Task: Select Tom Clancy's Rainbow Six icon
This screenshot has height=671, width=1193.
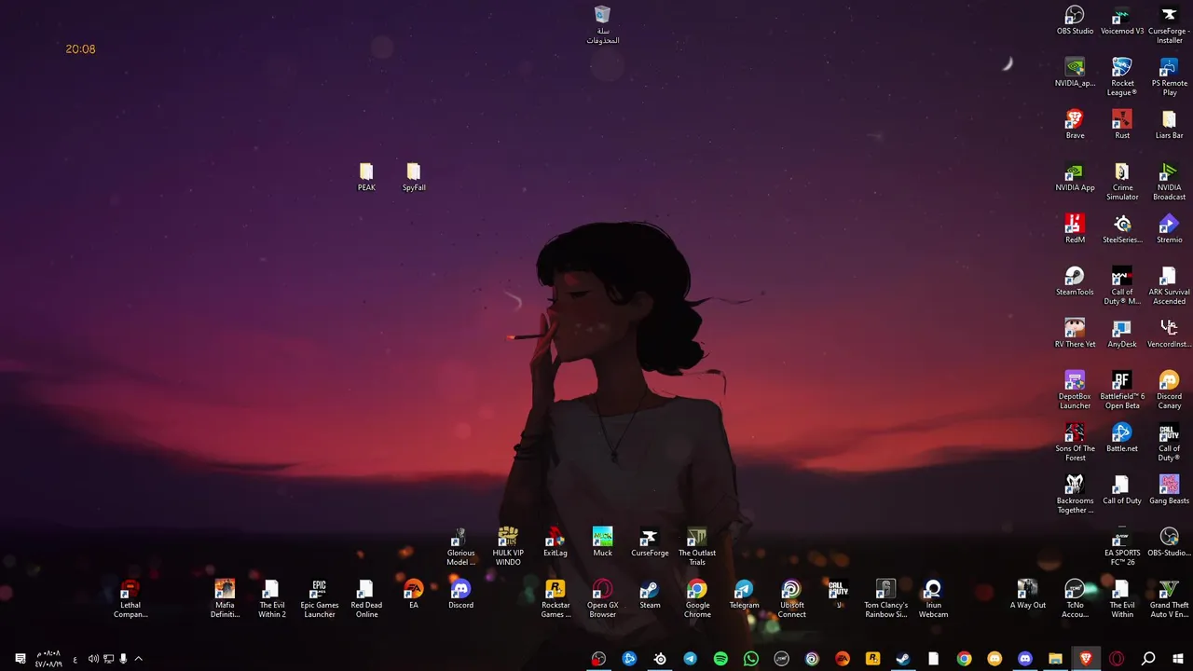Action: coord(885,599)
